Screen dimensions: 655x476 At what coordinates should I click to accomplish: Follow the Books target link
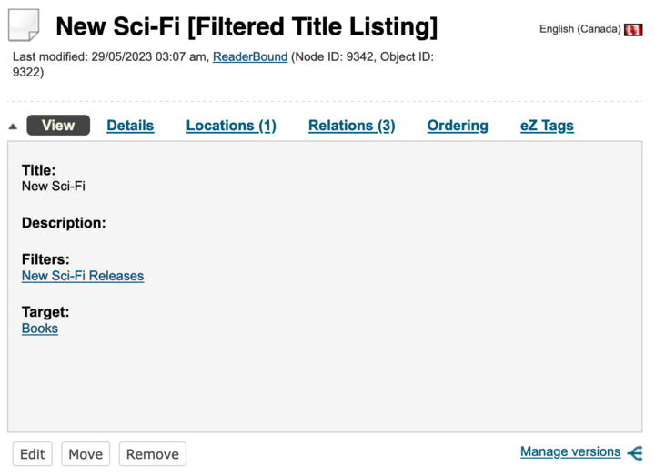40,329
